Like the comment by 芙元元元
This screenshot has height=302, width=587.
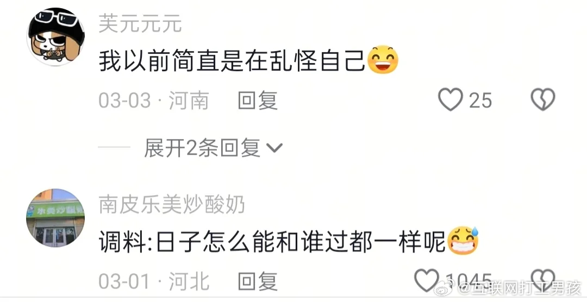click(451, 99)
